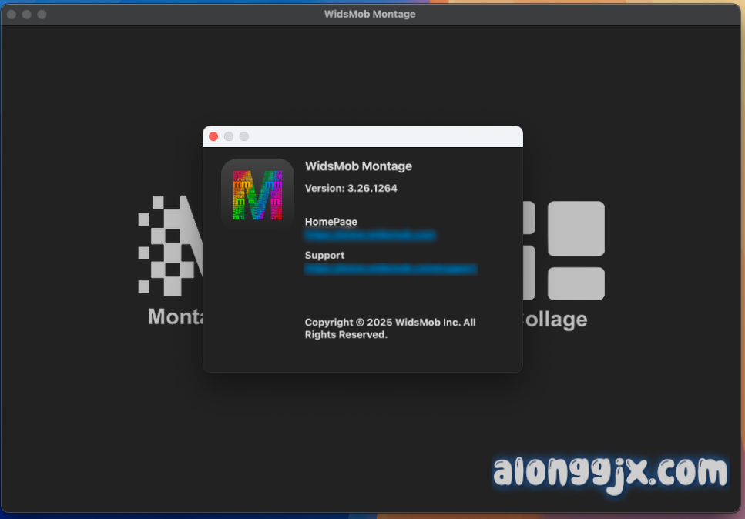Open the blurred Support URL link
This screenshot has height=519, width=745.
pyautogui.click(x=391, y=269)
